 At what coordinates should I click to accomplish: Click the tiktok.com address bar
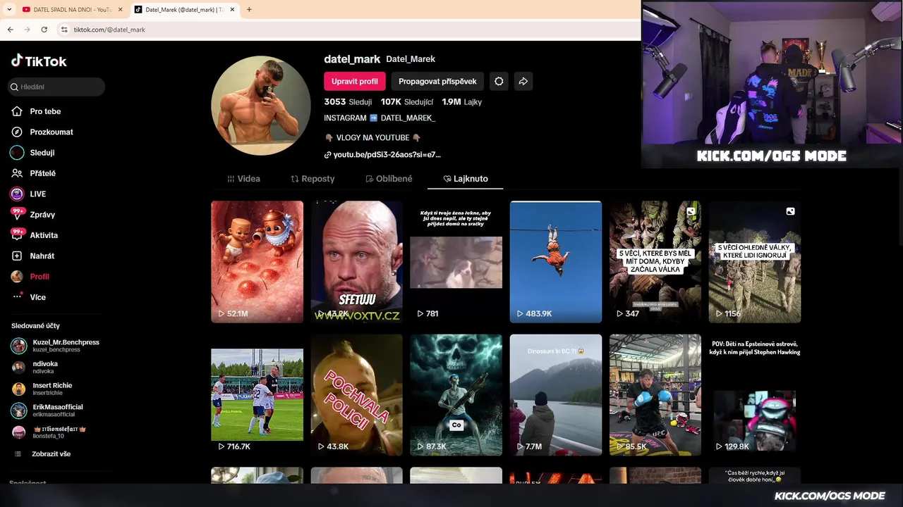[x=109, y=30]
